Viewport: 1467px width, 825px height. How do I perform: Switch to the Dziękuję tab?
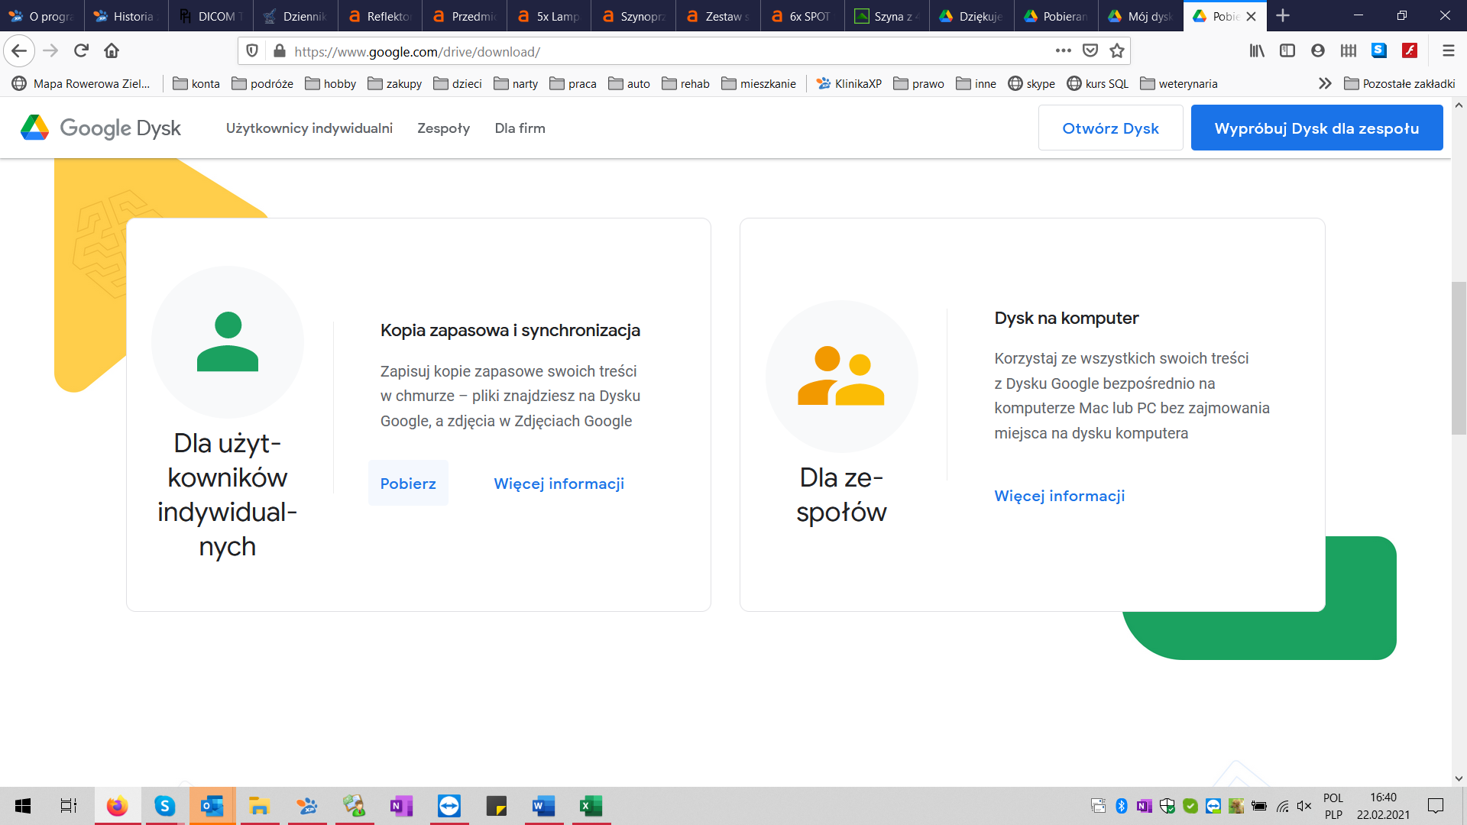pyautogui.click(x=972, y=16)
